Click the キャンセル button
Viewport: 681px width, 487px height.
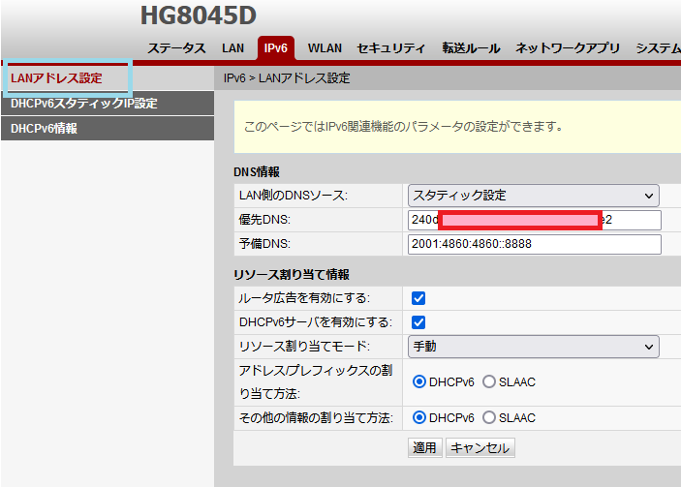pos(480,447)
